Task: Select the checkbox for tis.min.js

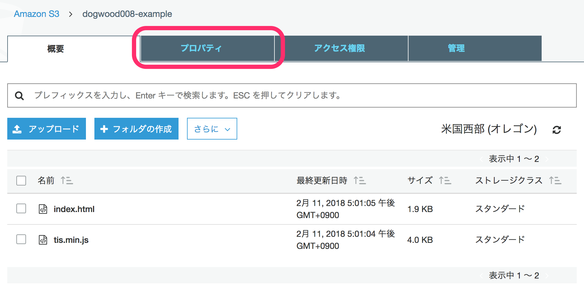Action: (21, 240)
